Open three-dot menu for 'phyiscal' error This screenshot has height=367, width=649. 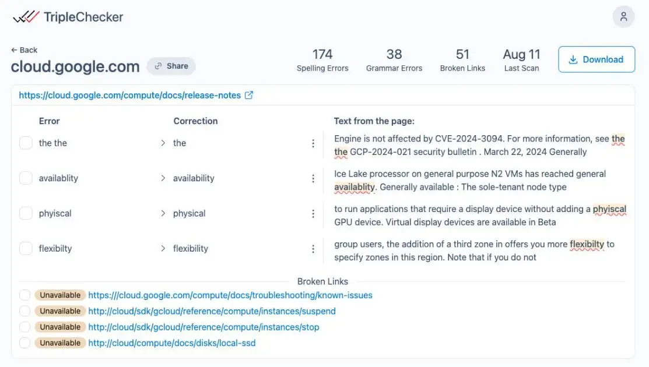(313, 214)
